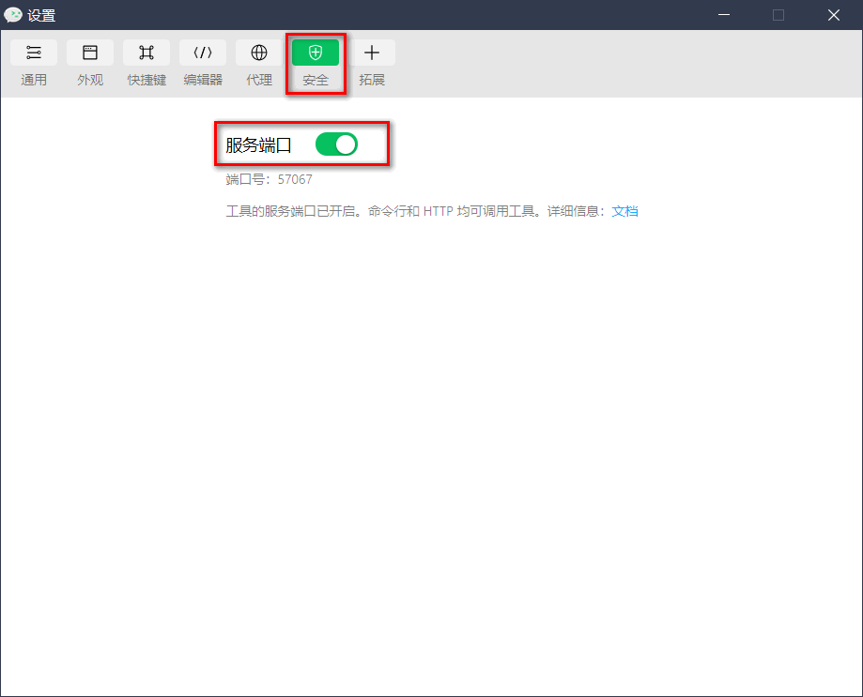Click the 编辑器 text label
863x697 pixels.
[203, 81]
